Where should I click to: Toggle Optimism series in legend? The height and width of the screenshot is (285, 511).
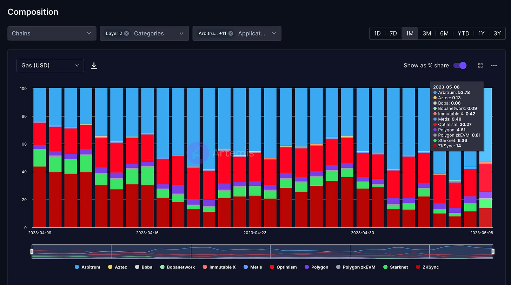(283, 267)
